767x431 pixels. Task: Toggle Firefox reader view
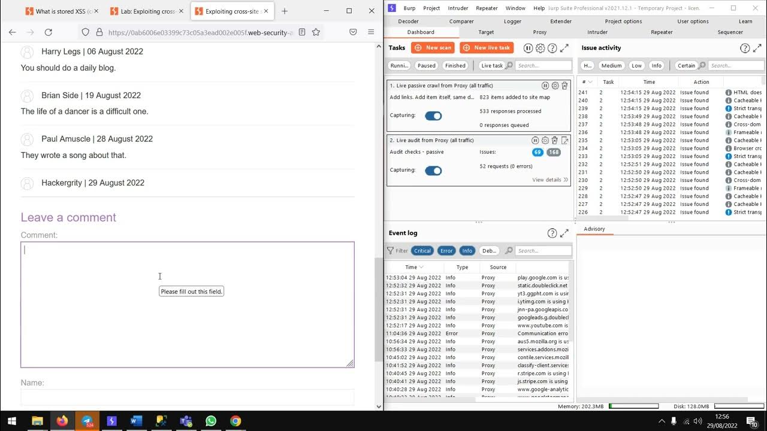pyautogui.click(x=302, y=32)
